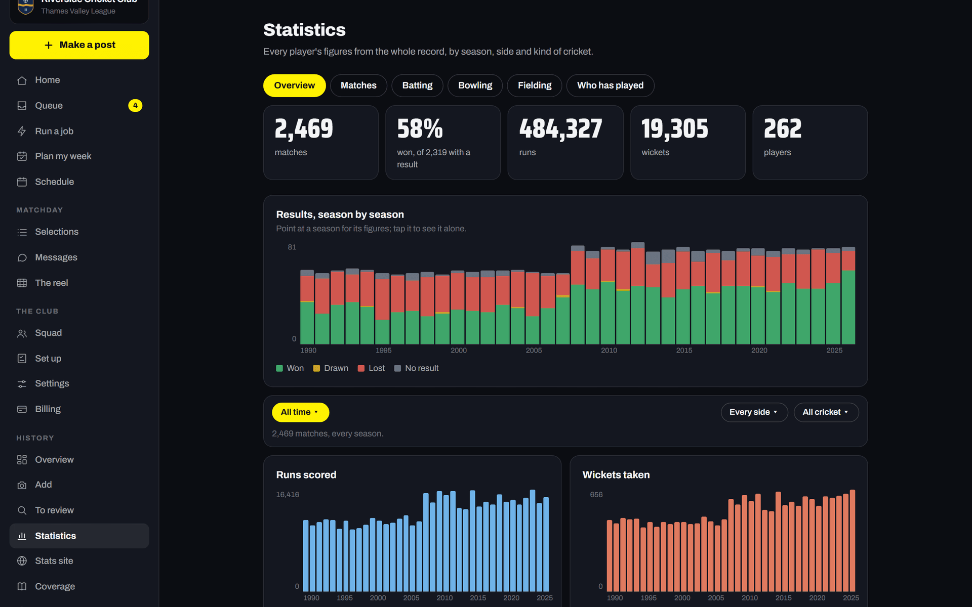Toggle the Won legend entry
This screenshot has width=972, height=607.
click(290, 368)
